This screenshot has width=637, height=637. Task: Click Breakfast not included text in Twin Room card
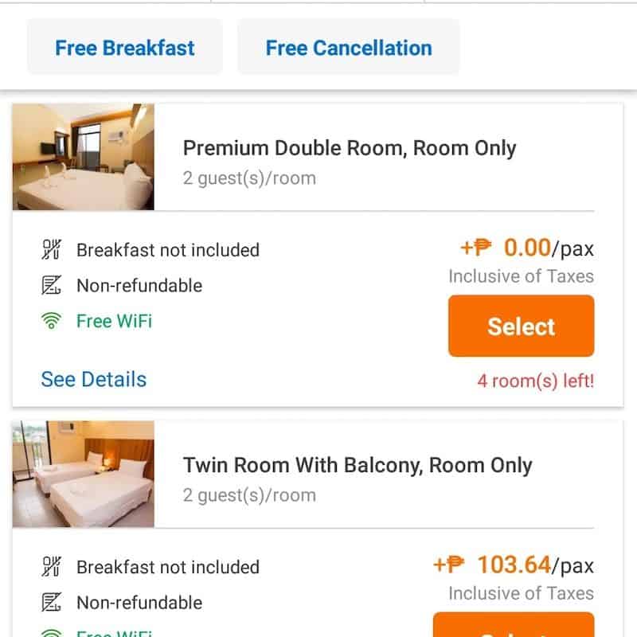168,567
